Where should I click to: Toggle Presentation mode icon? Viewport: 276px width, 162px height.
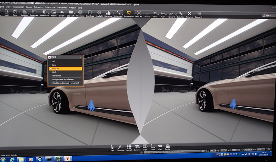tap(129, 13)
